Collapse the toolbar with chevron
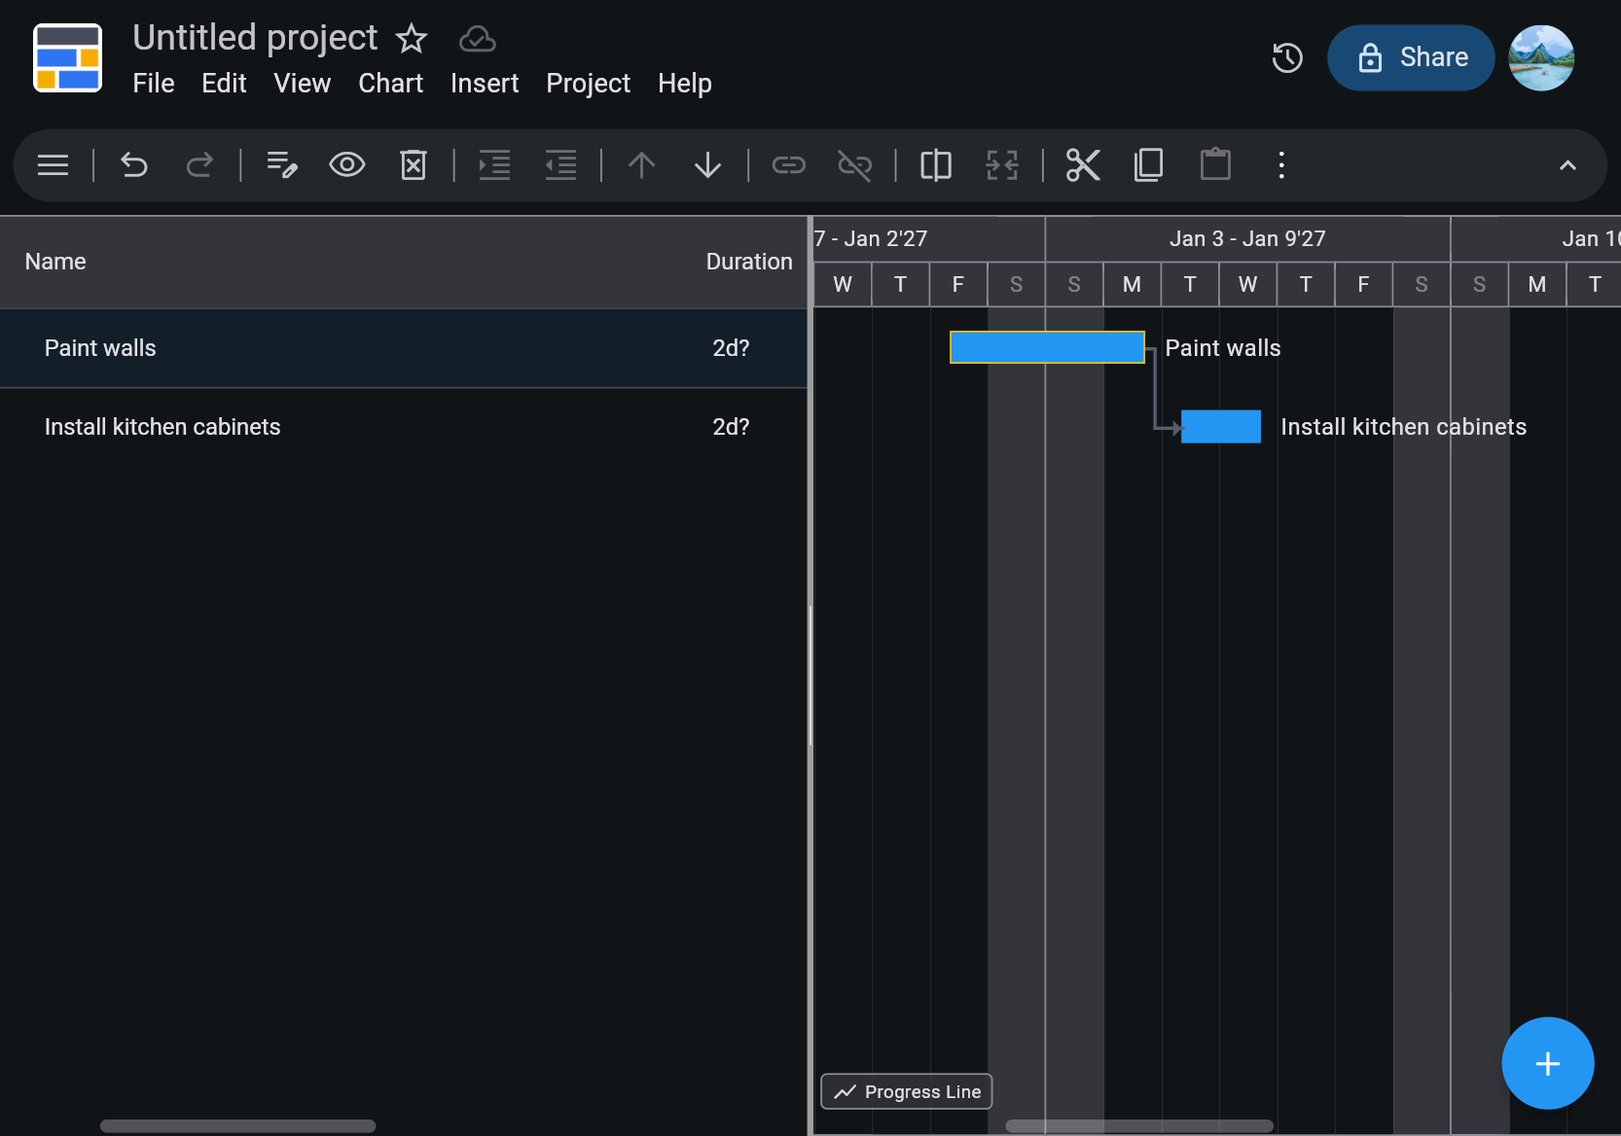Viewport: 1621px width, 1136px height. [1567, 165]
